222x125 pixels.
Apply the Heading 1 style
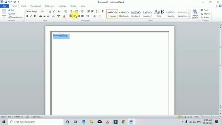click(x=136, y=14)
